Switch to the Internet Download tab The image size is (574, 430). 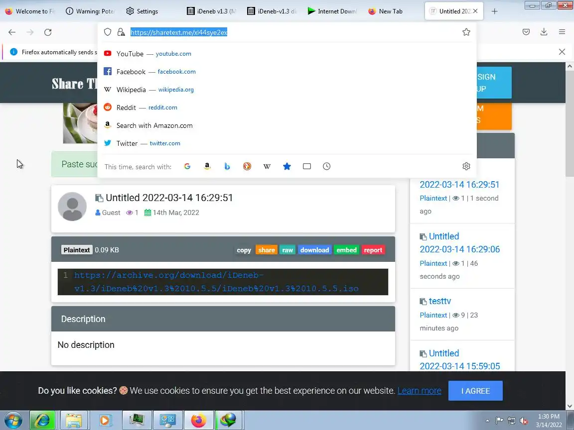coord(332,11)
